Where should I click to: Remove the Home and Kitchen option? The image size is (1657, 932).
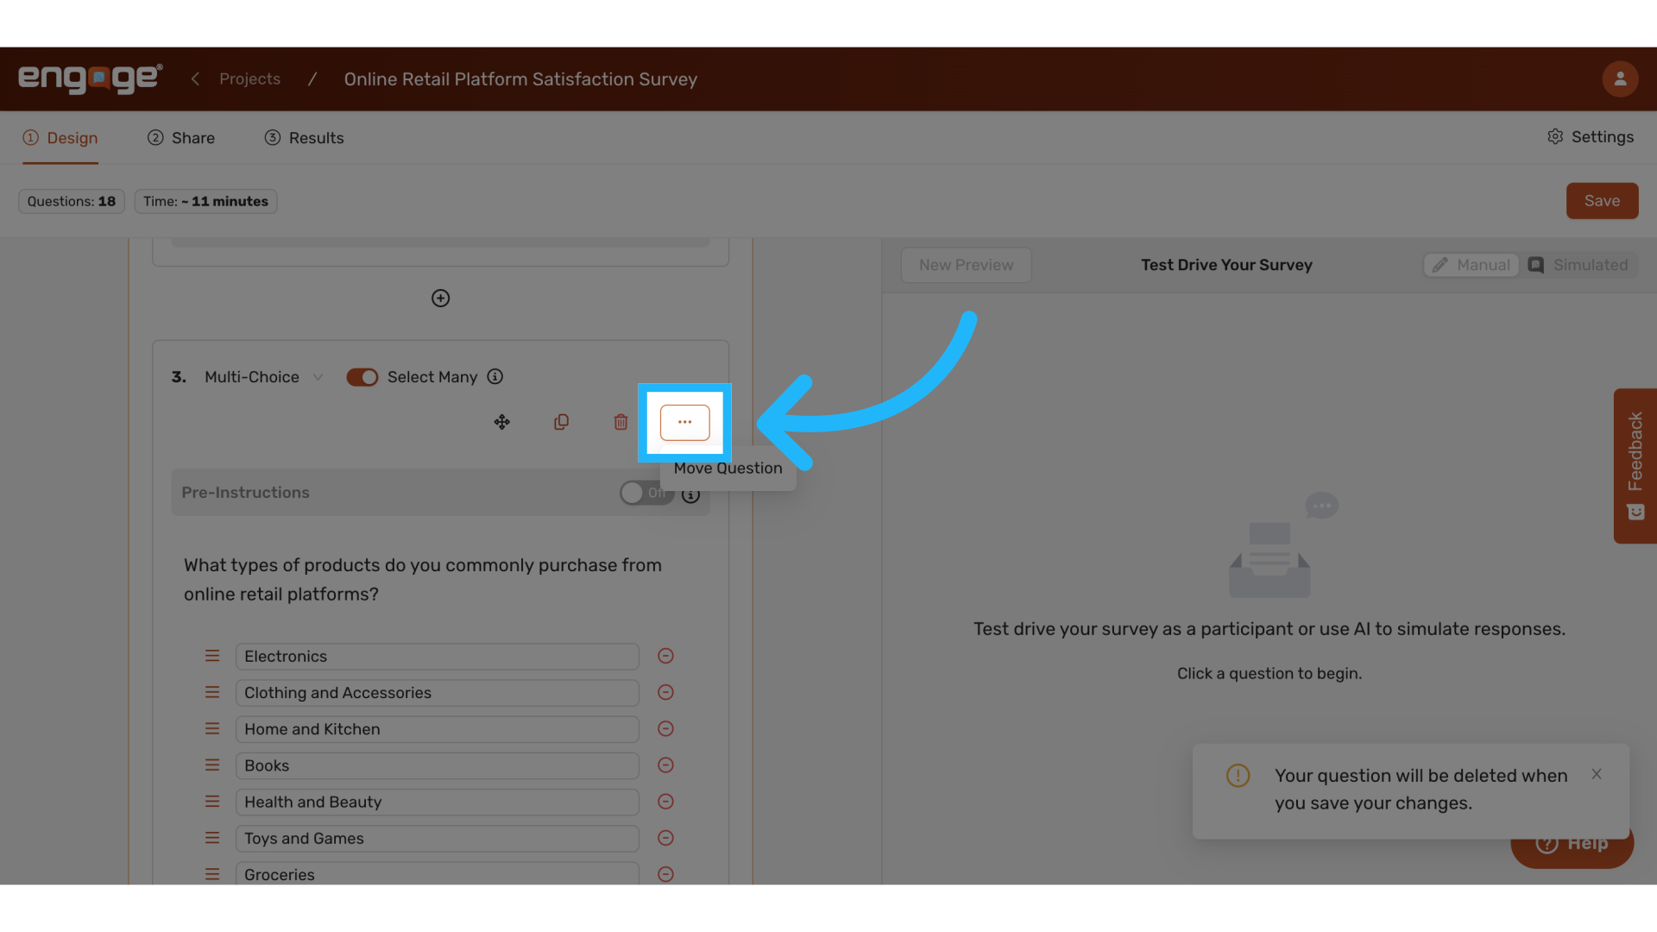(x=665, y=728)
